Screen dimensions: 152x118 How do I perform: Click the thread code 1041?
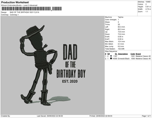click(133, 56)
